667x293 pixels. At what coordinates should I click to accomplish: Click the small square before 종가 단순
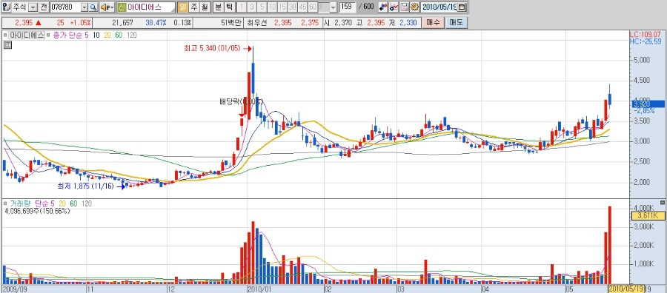tap(48, 36)
